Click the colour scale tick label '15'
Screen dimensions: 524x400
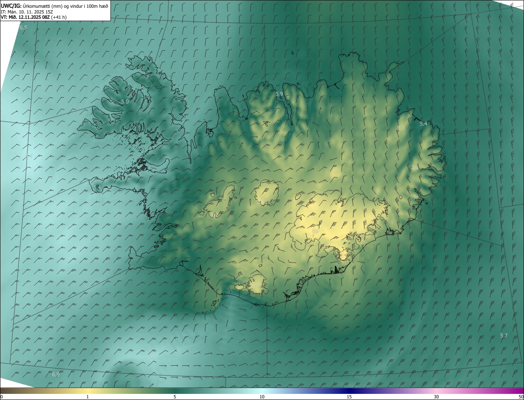349,397
